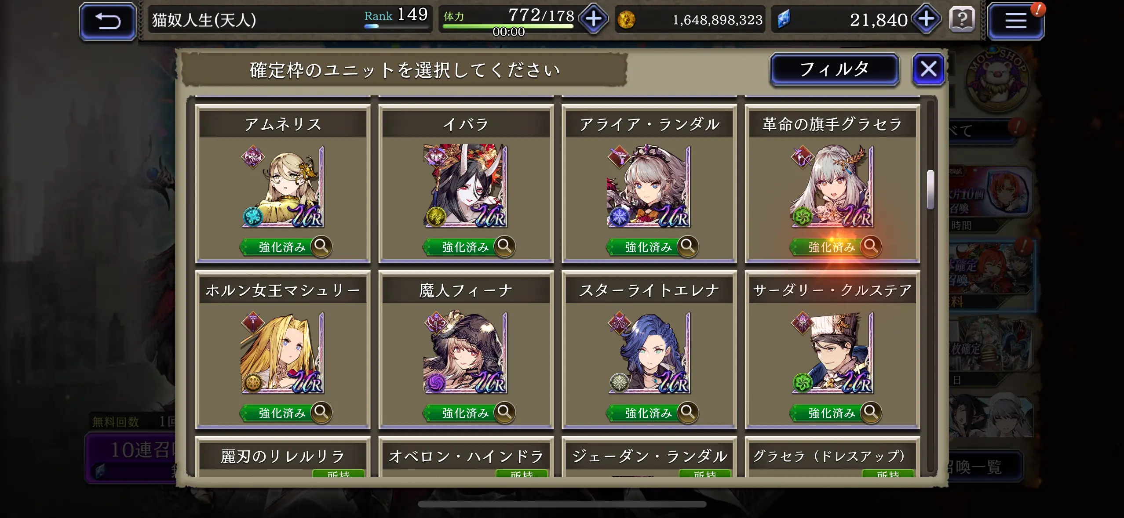Image resolution: width=1124 pixels, height=518 pixels.
Task: Close the unit selection dialog
Action: pyautogui.click(x=928, y=69)
